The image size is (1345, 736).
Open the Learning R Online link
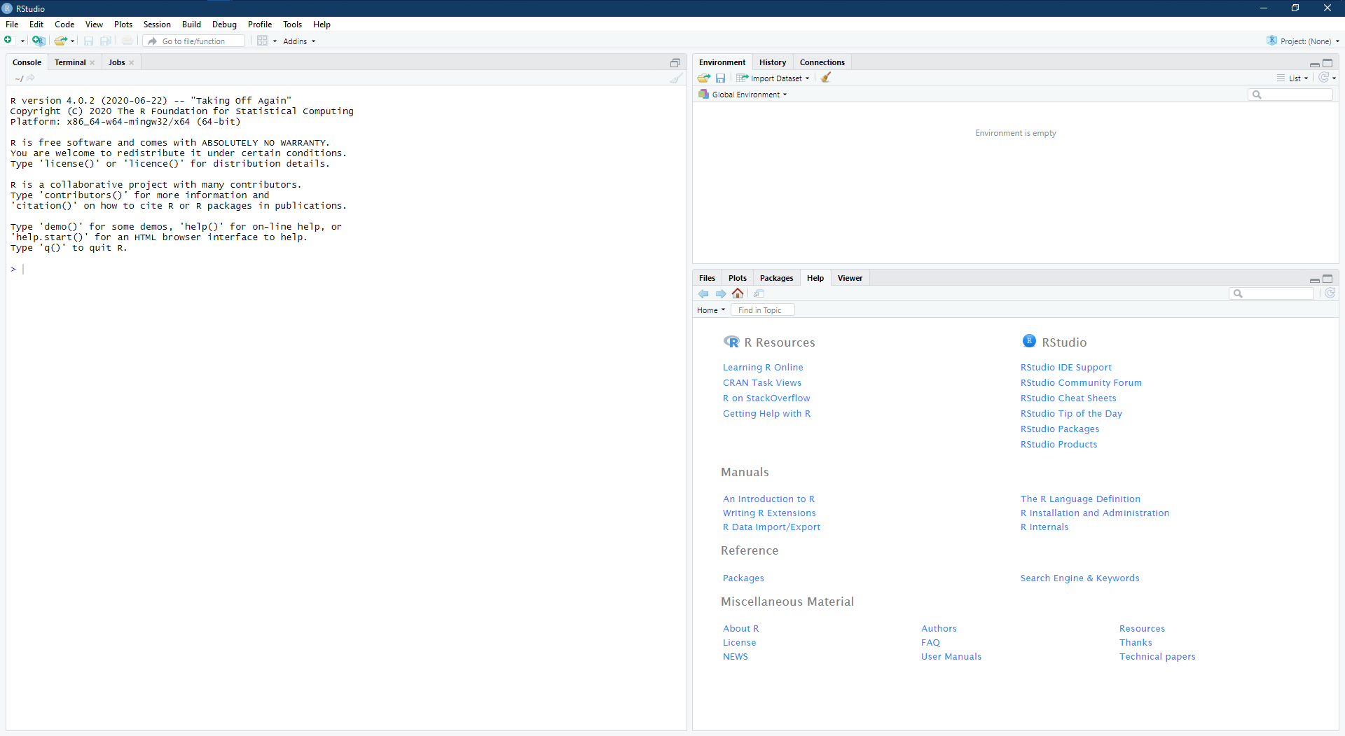(763, 367)
